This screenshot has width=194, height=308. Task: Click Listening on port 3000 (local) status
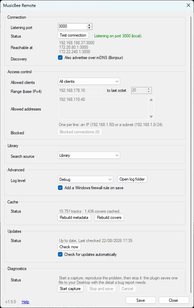118,36
